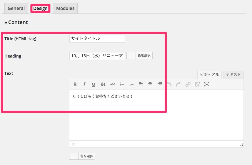The image size is (252, 165).
Task: Align text right in the editor
Action: coord(160,85)
